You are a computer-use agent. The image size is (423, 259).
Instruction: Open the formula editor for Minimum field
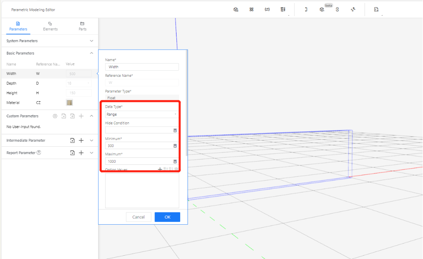pyautogui.click(x=175, y=146)
